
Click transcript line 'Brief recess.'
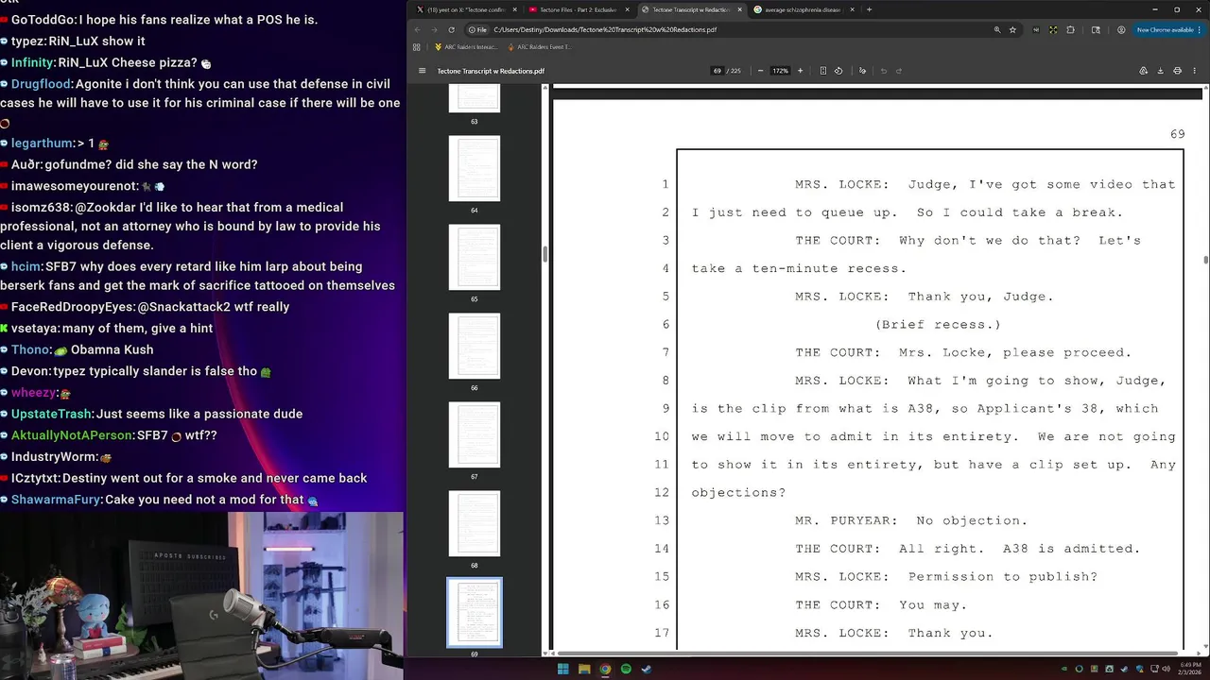click(x=938, y=324)
